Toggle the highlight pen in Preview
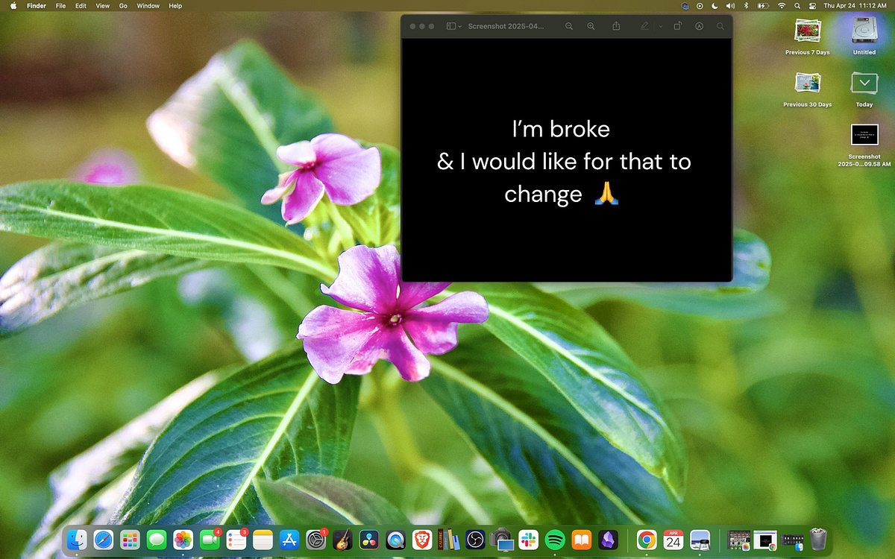This screenshot has height=559, width=895. tap(644, 26)
